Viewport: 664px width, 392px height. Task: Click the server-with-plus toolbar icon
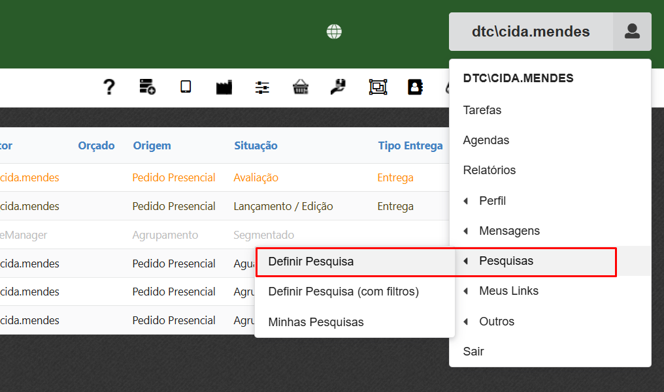tap(147, 87)
